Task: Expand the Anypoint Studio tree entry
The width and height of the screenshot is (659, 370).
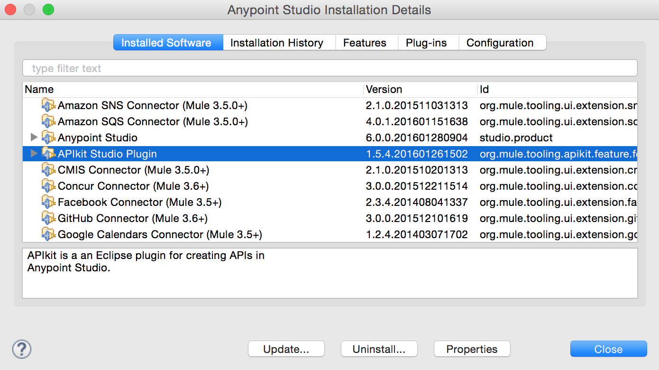Action: coord(33,138)
